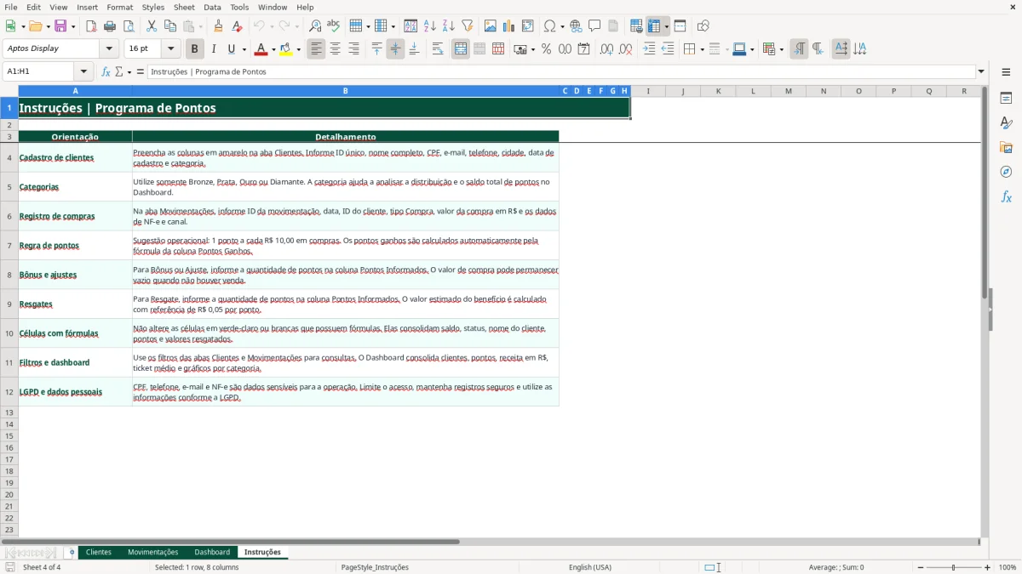Viewport: 1022px width, 574px height.
Task: Select row 7 header
Action: (x=9, y=246)
